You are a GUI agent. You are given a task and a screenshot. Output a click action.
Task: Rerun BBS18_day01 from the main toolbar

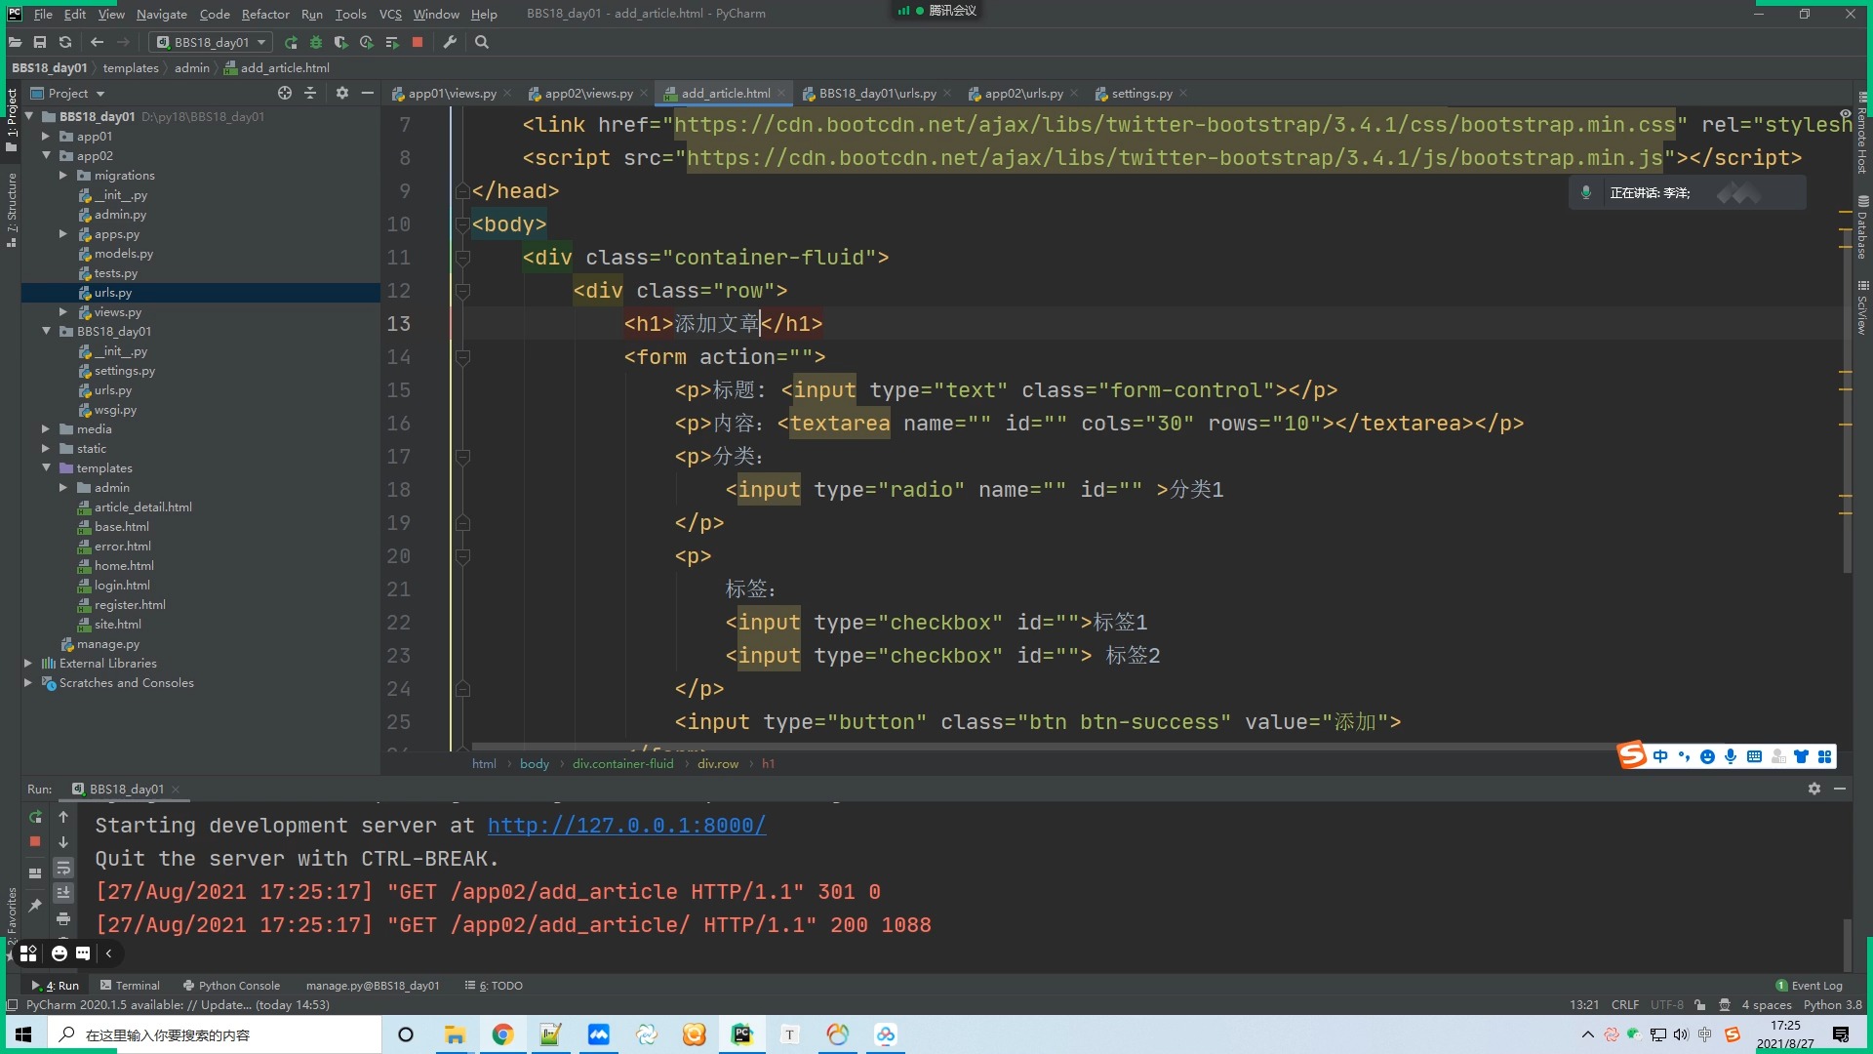(291, 42)
